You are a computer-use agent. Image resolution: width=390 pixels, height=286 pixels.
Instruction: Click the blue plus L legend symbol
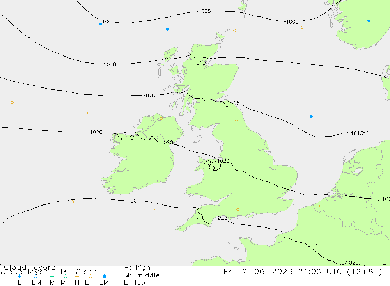coord(19,276)
